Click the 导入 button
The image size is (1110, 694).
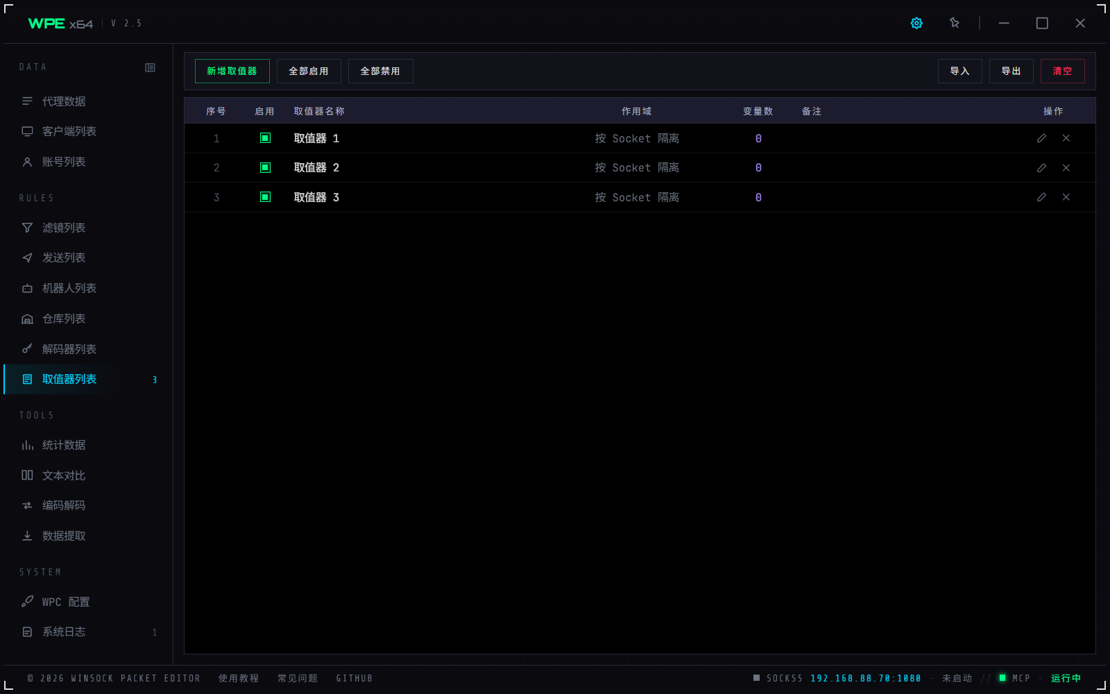click(960, 71)
